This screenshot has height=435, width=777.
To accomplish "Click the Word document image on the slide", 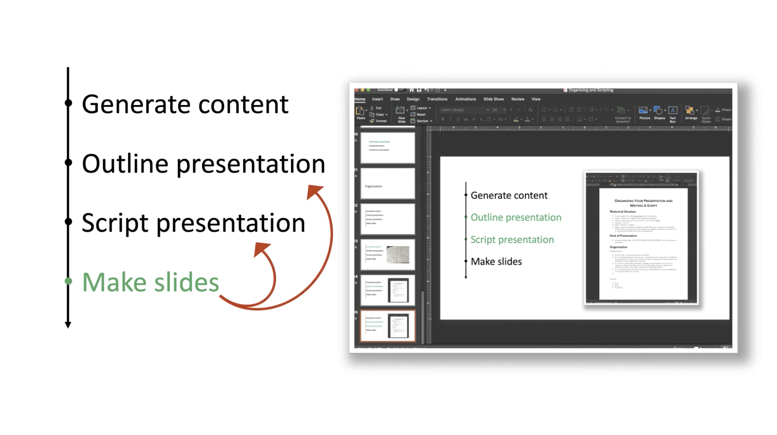I will [x=641, y=238].
